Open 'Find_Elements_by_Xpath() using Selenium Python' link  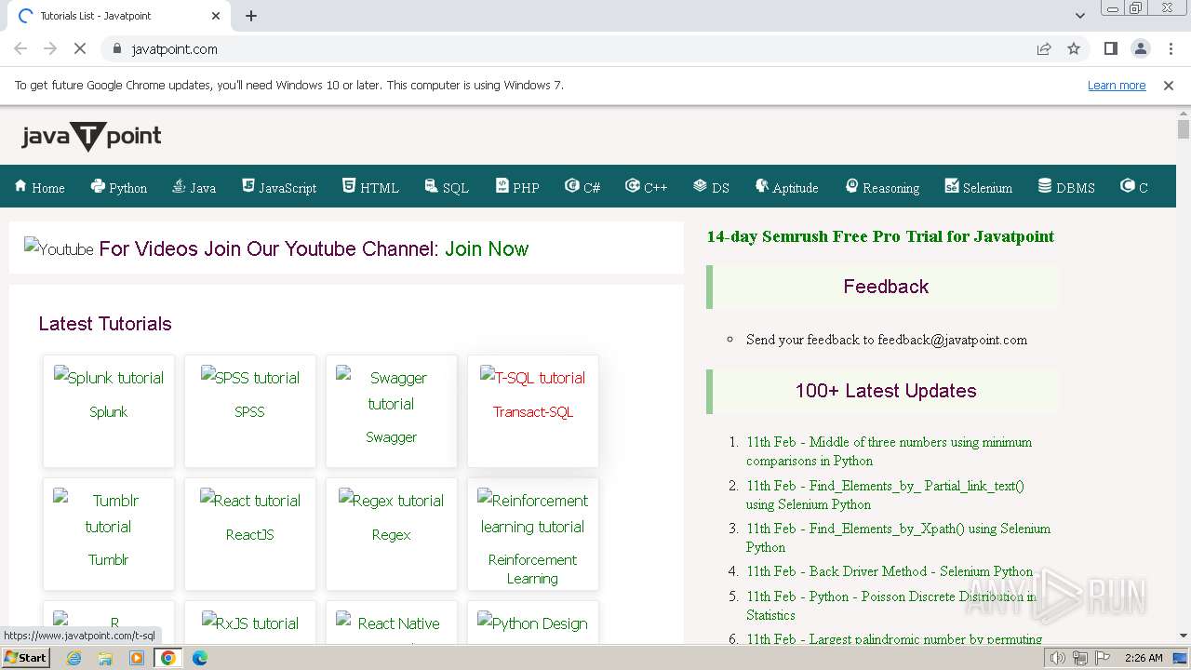898,538
